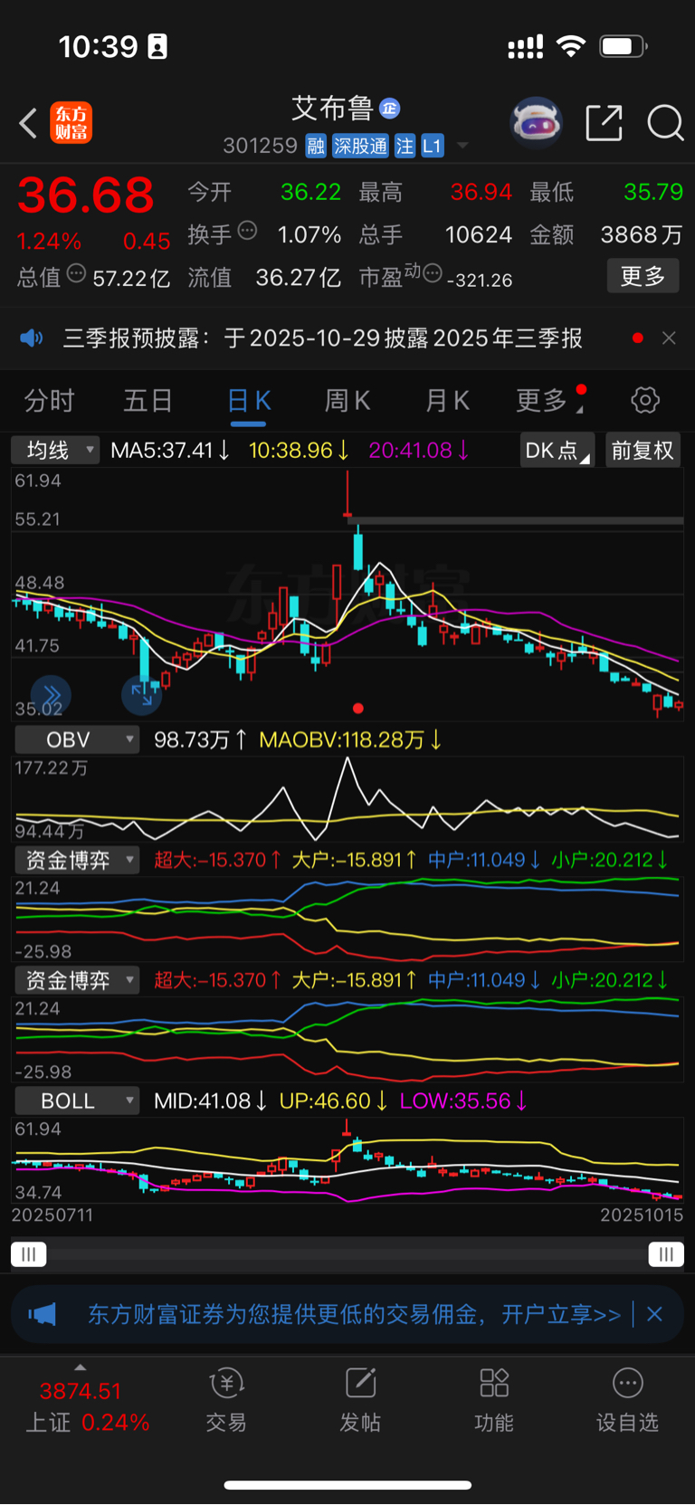Image resolution: width=695 pixels, height=1505 pixels.
Task: Tap the MAOBV:118.28万 value
Action: tap(349, 739)
